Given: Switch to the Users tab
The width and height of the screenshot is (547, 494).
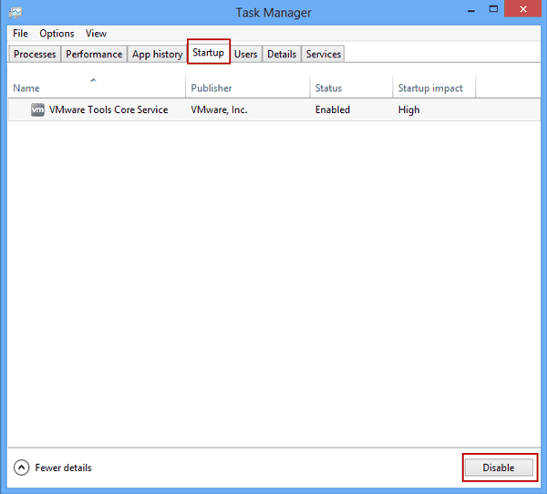Looking at the screenshot, I should point(245,54).
